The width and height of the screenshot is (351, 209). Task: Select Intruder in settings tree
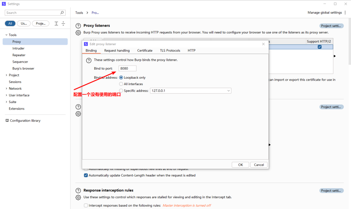click(x=18, y=48)
